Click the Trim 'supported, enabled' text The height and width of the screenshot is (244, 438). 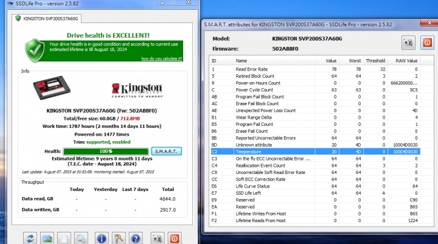tap(108, 142)
